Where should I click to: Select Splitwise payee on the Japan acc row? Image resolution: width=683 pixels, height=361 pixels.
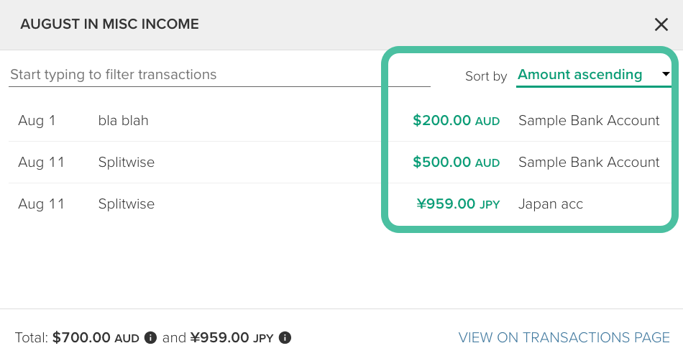127,204
